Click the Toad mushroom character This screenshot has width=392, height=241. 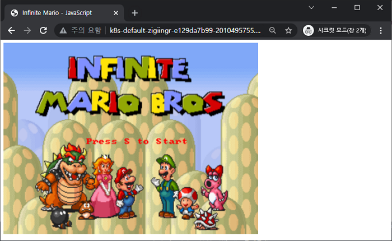click(x=188, y=203)
